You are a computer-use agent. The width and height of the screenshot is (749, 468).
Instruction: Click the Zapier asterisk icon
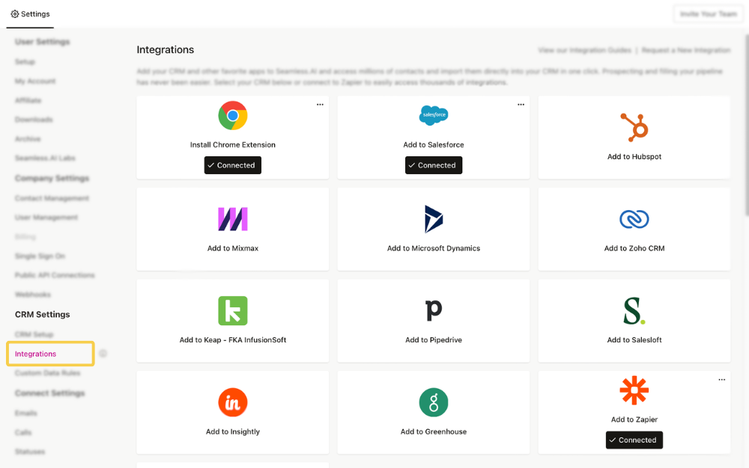click(634, 391)
